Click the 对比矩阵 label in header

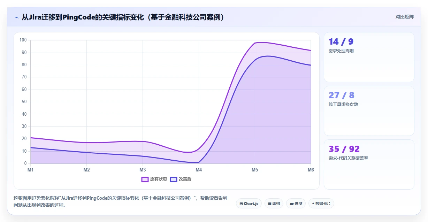[x=404, y=17]
